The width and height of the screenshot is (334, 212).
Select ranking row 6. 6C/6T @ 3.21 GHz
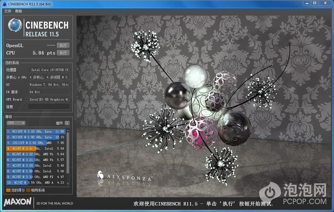tap(36, 160)
